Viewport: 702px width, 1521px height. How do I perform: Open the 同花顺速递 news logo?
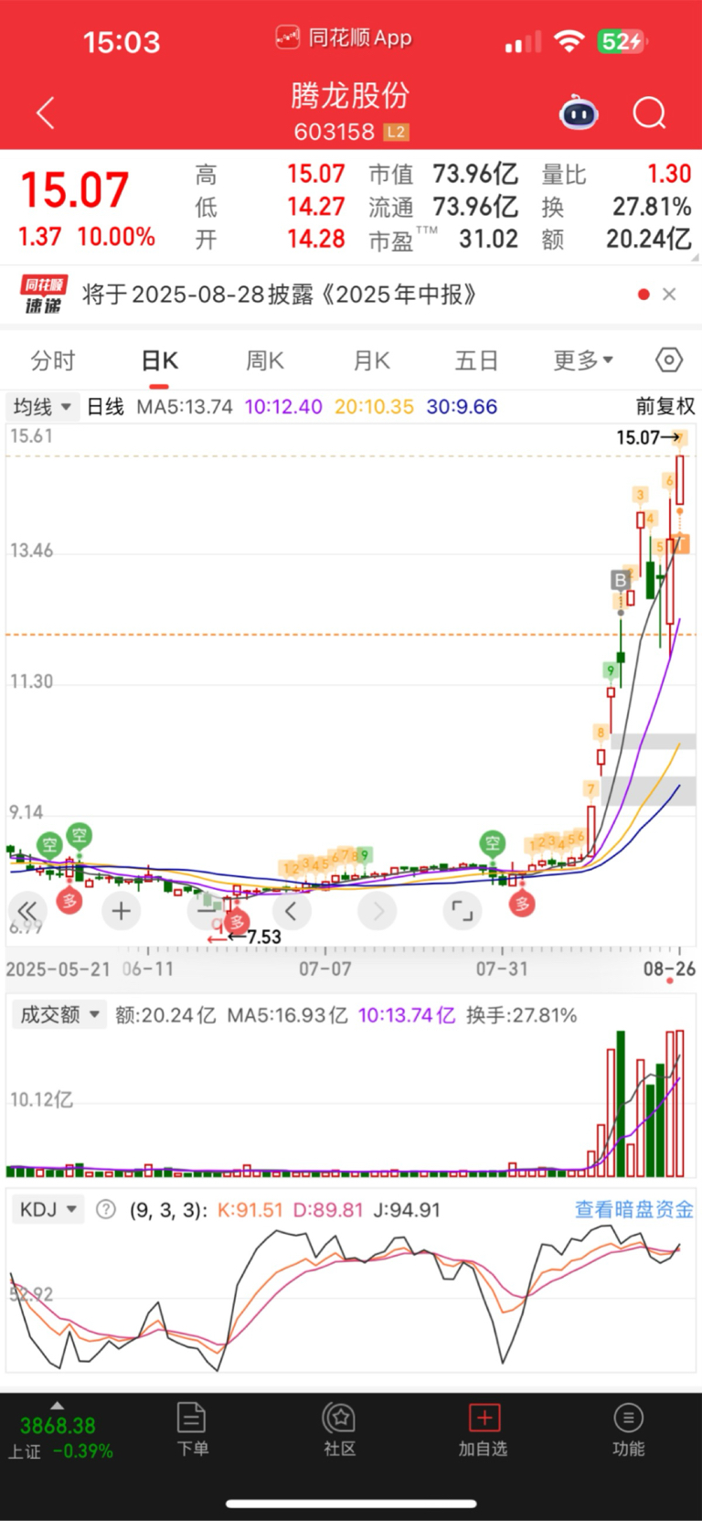43,295
